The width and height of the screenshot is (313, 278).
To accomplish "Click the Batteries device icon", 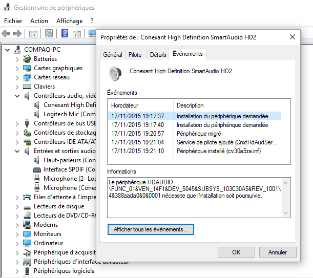I will pyautogui.click(x=28, y=59).
